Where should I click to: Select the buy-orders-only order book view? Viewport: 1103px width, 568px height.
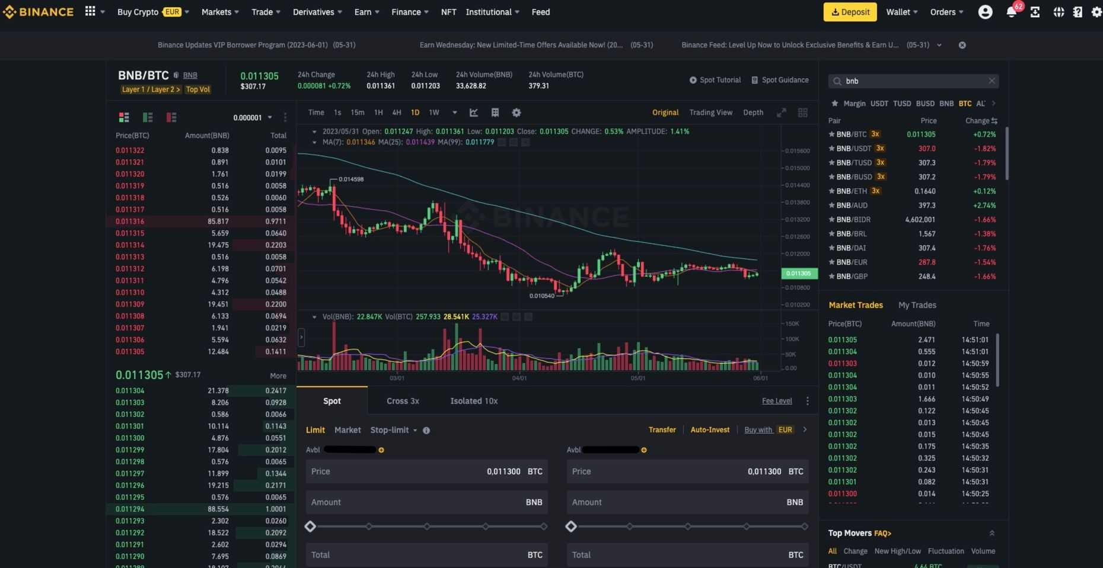[148, 117]
